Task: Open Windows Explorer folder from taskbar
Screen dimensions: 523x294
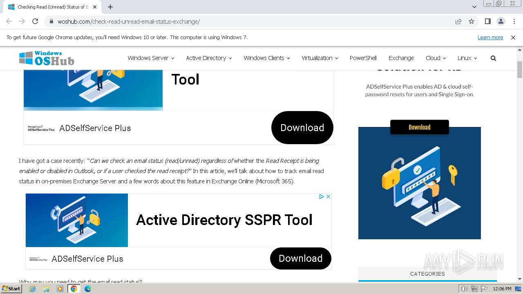Action: pyautogui.click(x=46, y=289)
